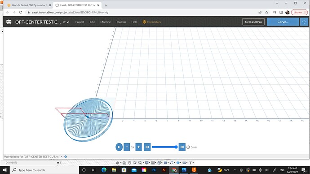Screen dimensions: 310x174
Task: Jump to start of simulation
Action: click(x=147, y=147)
